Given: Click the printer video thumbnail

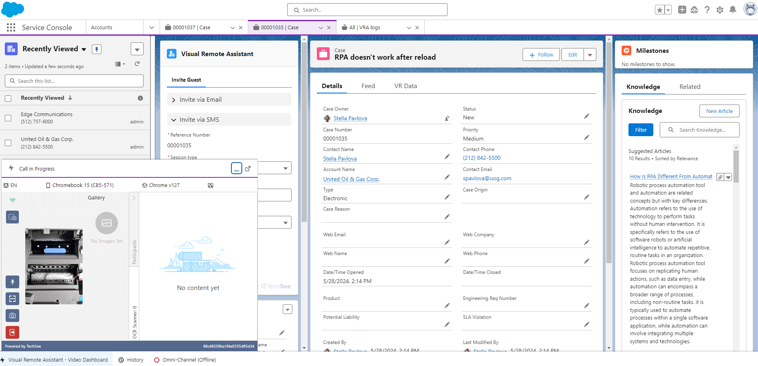Looking at the screenshot, I should (x=54, y=266).
